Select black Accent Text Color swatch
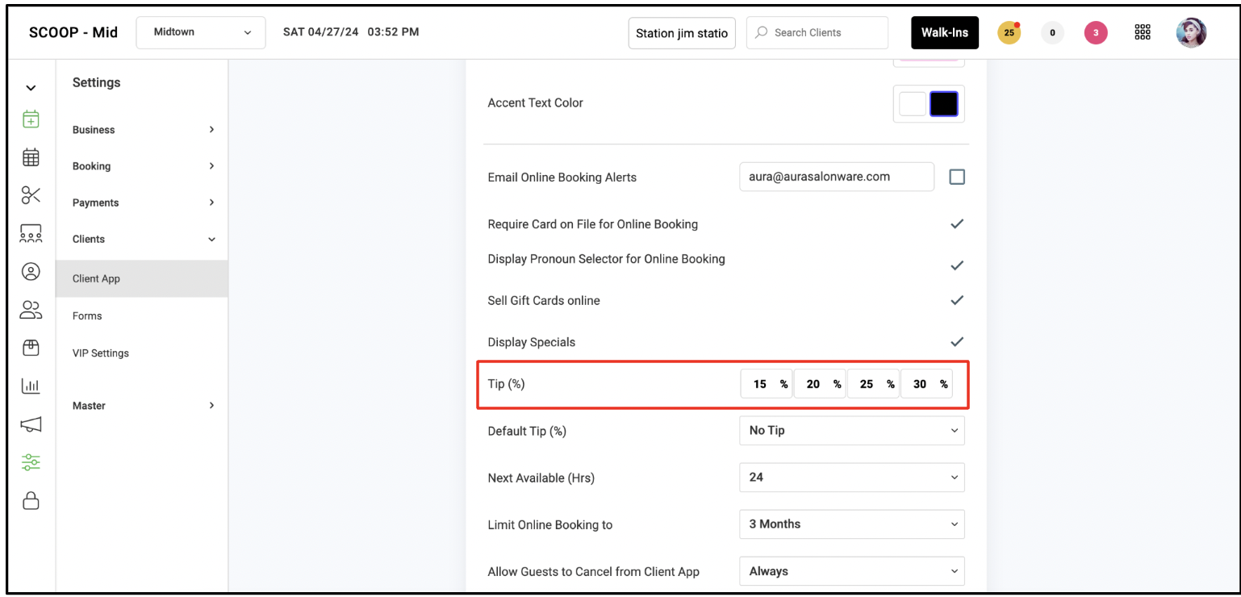Image resolution: width=1241 pixels, height=597 pixels. tap(943, 104)
